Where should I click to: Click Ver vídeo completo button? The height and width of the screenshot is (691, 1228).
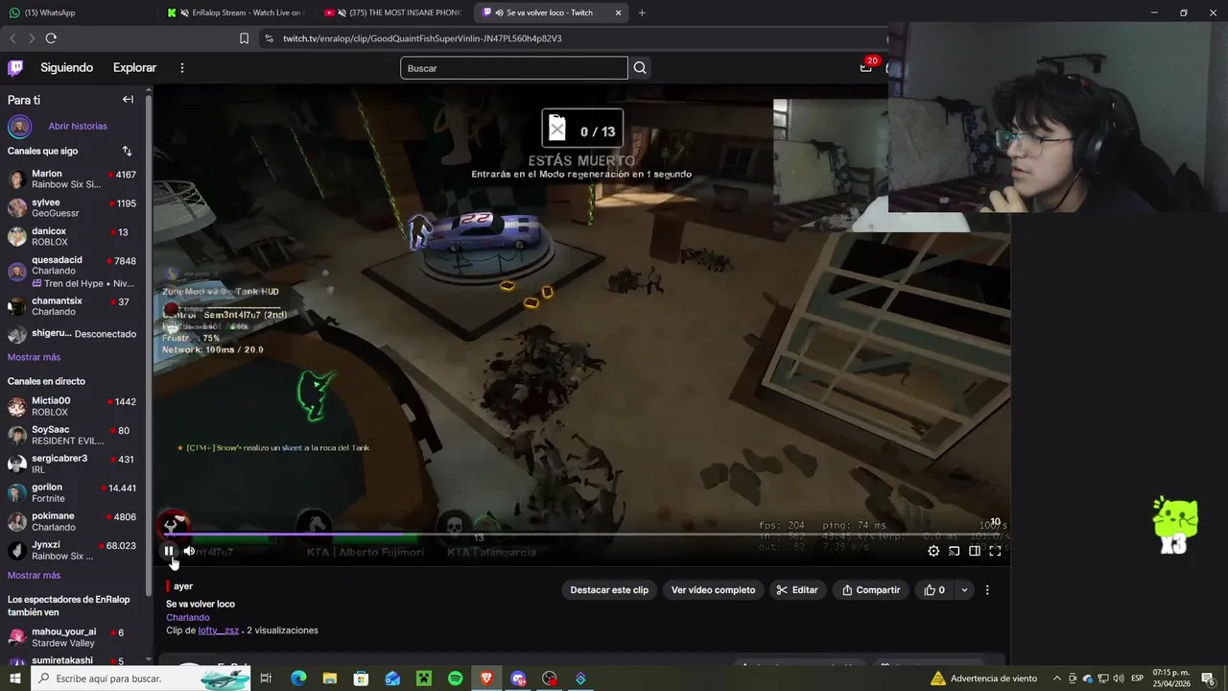[x=713, y=590]
